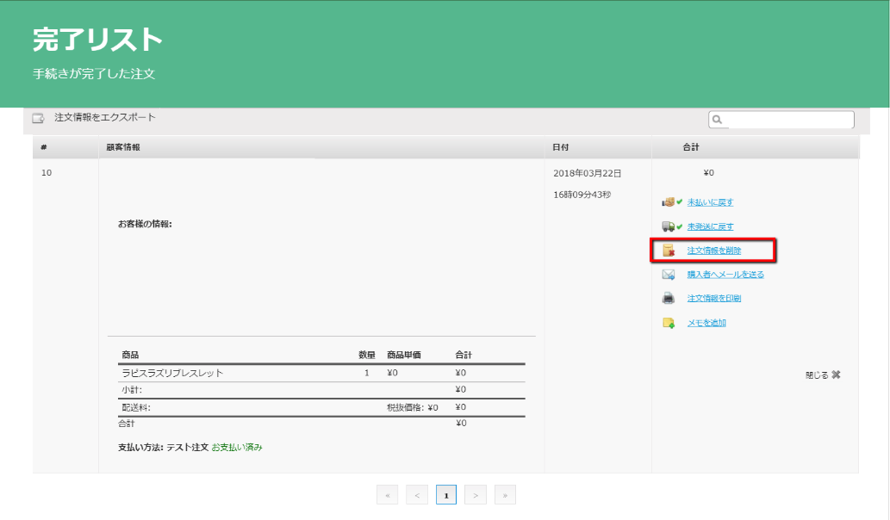Image resolution: width=890 pixels, height=520 pixels.
Task: Click the 注文情報を削除 link
Action: click(x=714, y=251)
